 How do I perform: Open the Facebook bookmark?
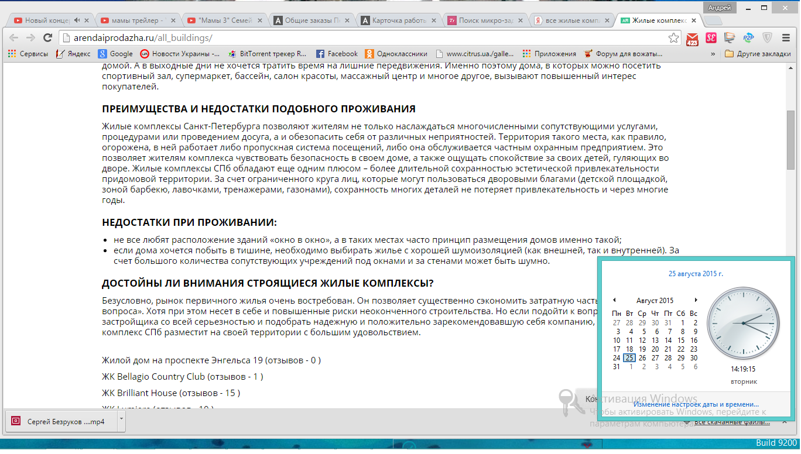[x=337, y=54]
